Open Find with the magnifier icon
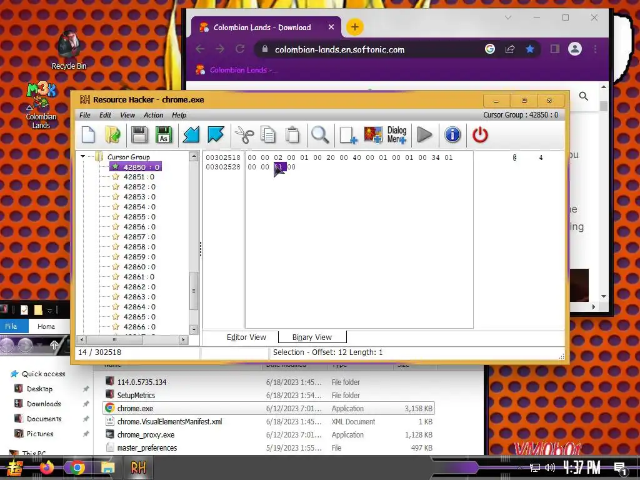 (320, 135)
